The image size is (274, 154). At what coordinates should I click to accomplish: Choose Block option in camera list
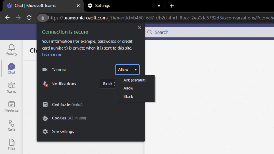pyautogui.click(x=128, y=96)
